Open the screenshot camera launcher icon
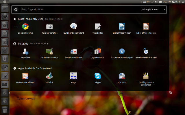This screenshot has width=185, height=115. click(x=5, y=76)
